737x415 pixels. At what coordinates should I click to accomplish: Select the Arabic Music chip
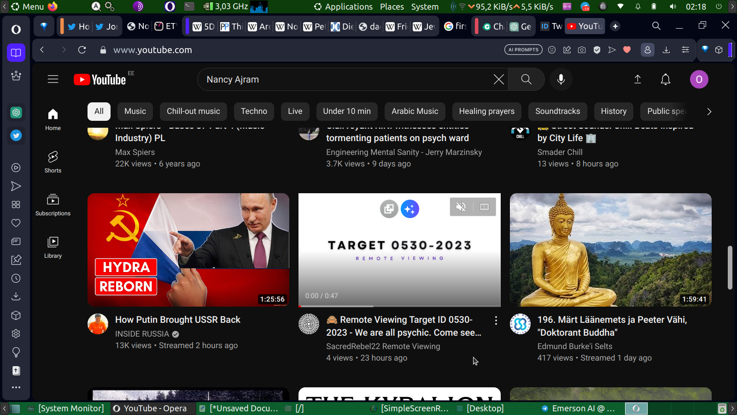tap(415, 112)
